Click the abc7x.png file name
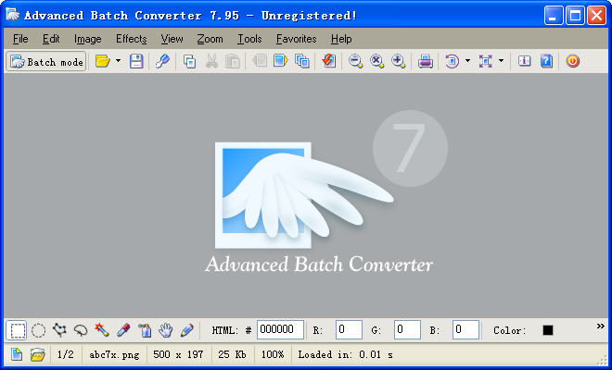Viewport: 612px width, 370px height. [114, 354]
